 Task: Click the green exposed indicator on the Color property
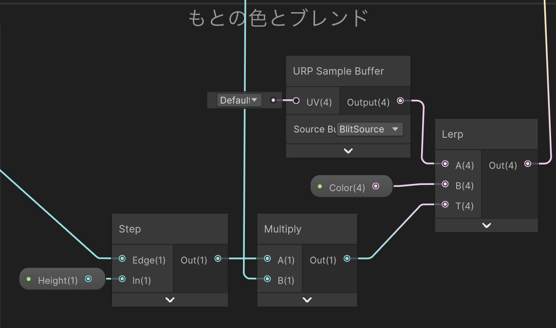320,186
